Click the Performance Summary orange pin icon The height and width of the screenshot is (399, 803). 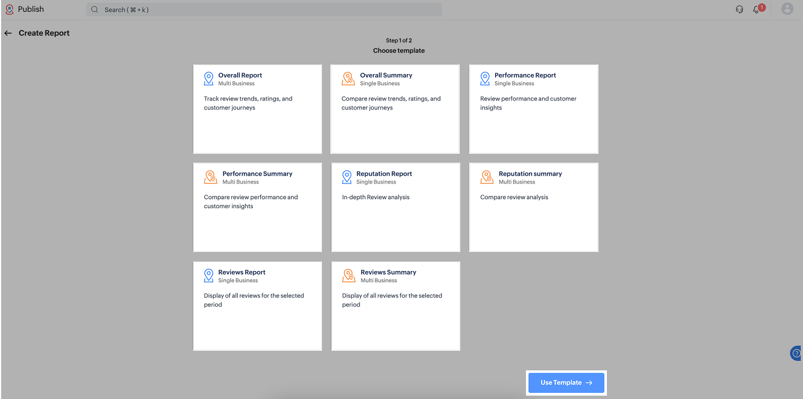210,177
